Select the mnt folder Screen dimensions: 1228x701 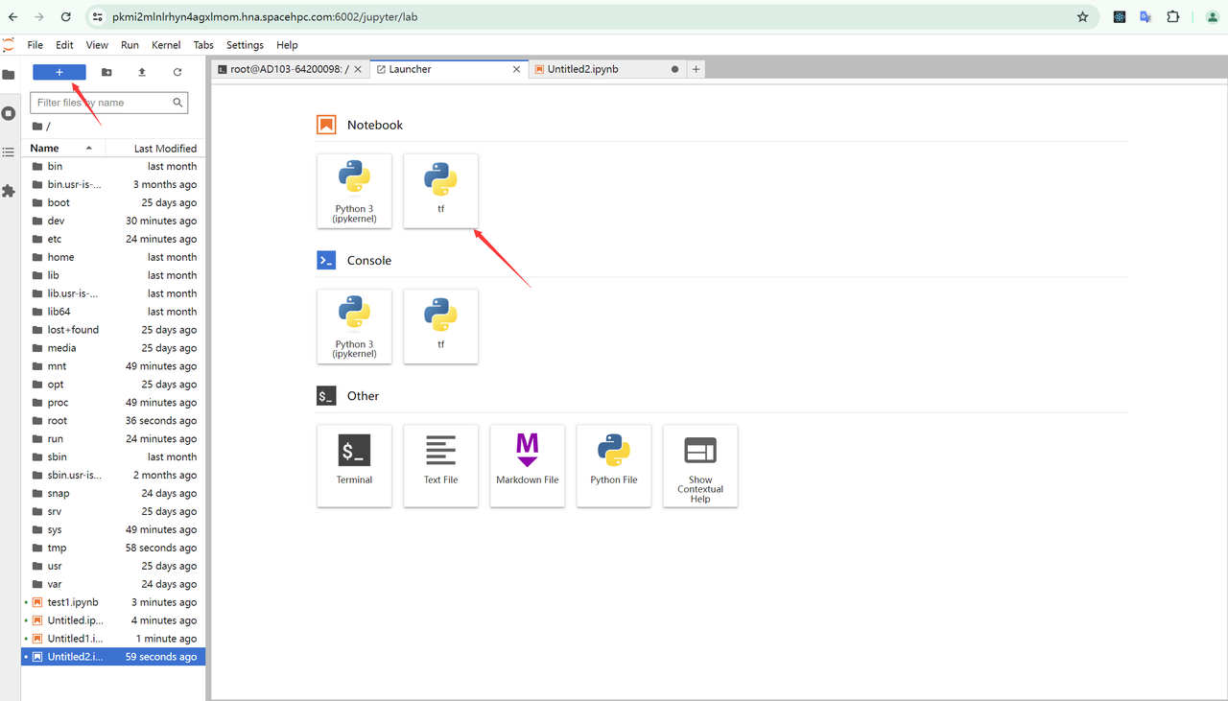113,366
